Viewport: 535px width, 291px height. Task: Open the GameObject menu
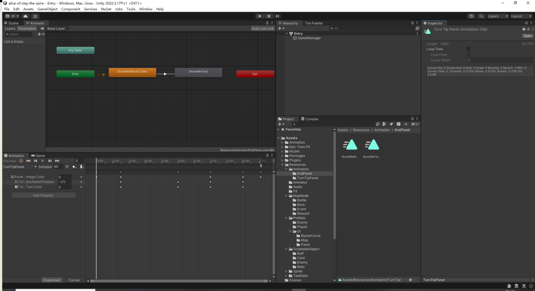coord(47,9)
